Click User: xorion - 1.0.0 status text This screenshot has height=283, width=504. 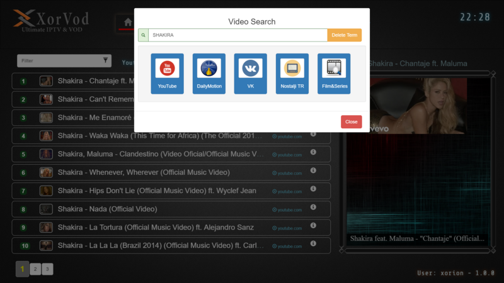click(455, 273)
